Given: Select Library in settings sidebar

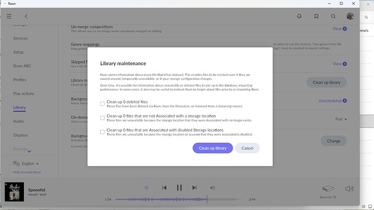Looking at the screenshot, I should (x=20, y=107).
